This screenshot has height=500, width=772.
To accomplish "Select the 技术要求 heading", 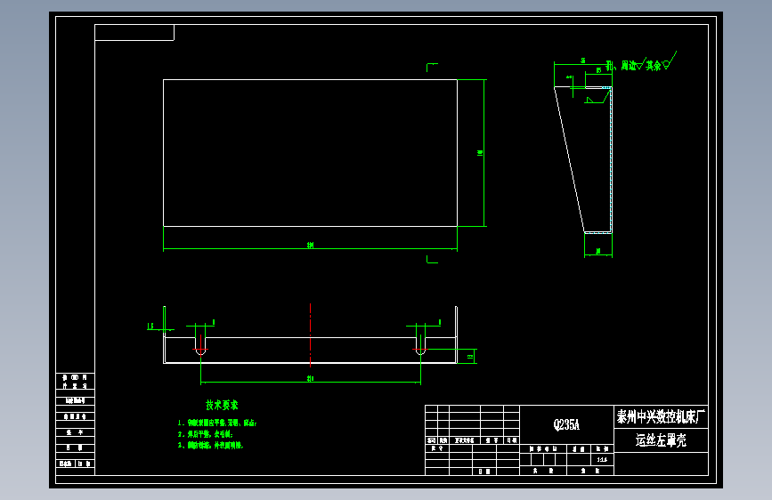I will tap(222, 405).
